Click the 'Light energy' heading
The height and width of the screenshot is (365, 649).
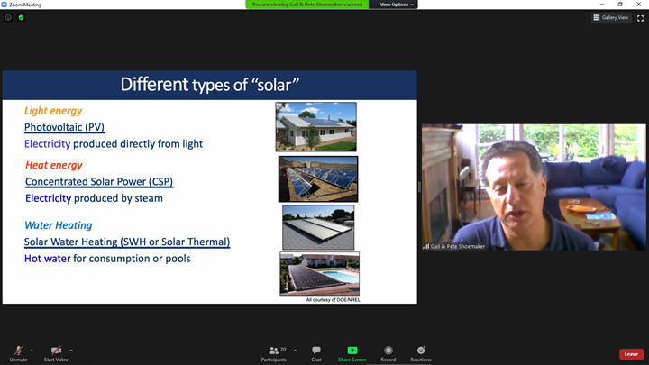click(x=53, y=111)
